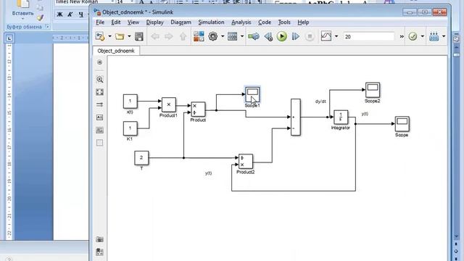Select the Integrator block
The height and width of the screenshot is (261, 464).
click(341, 117)
